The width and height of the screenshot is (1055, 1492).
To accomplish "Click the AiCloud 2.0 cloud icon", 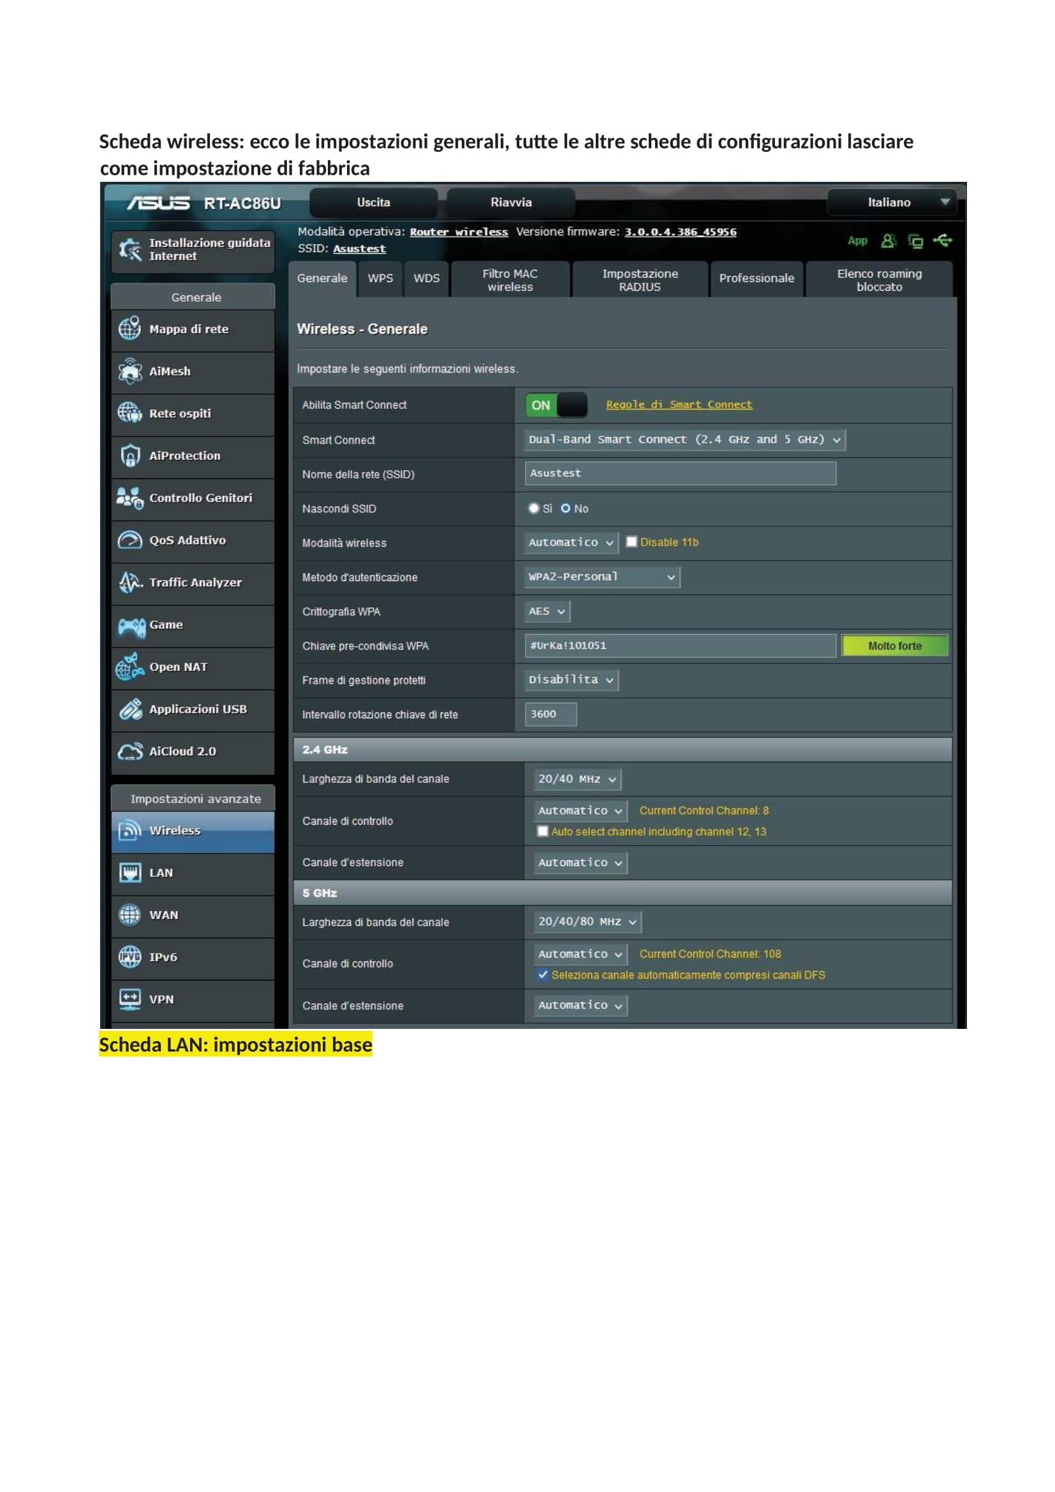I will point(130,752).
